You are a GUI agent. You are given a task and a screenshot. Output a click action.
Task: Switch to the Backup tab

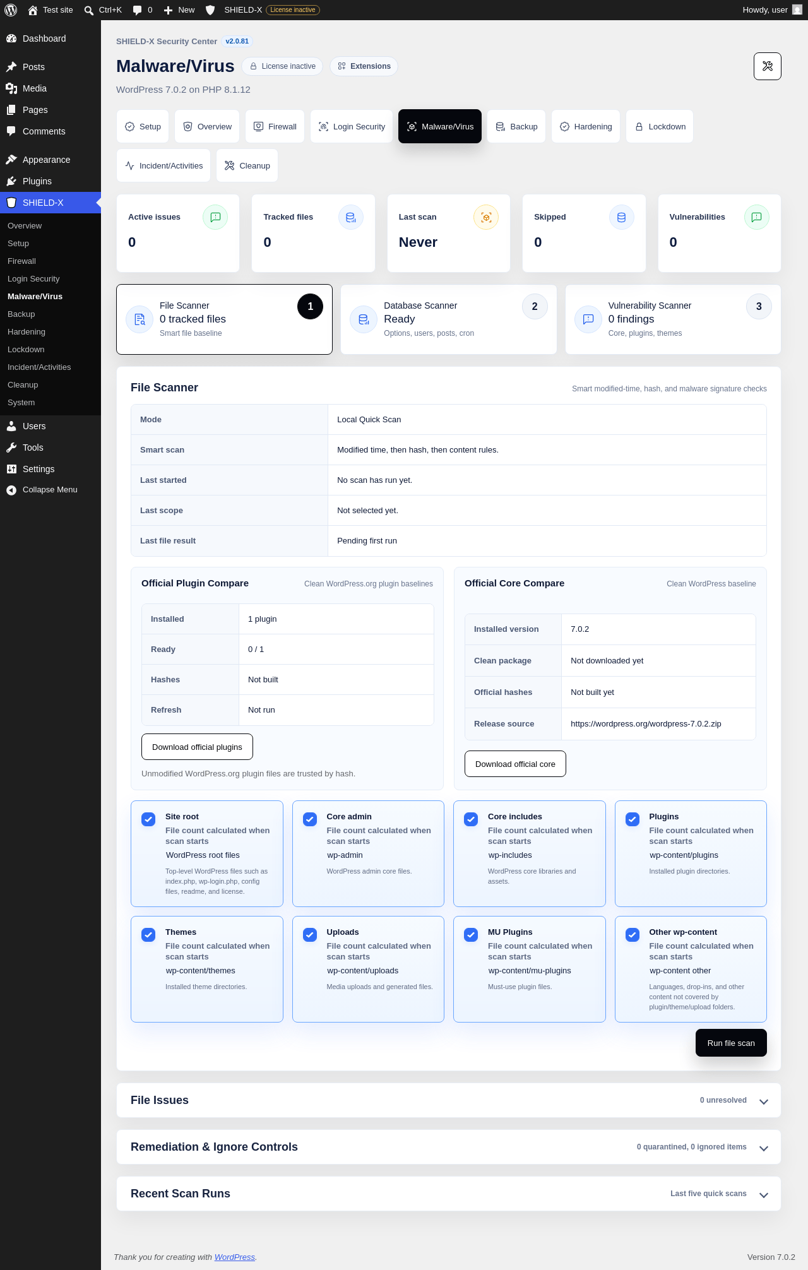point(516,126)
